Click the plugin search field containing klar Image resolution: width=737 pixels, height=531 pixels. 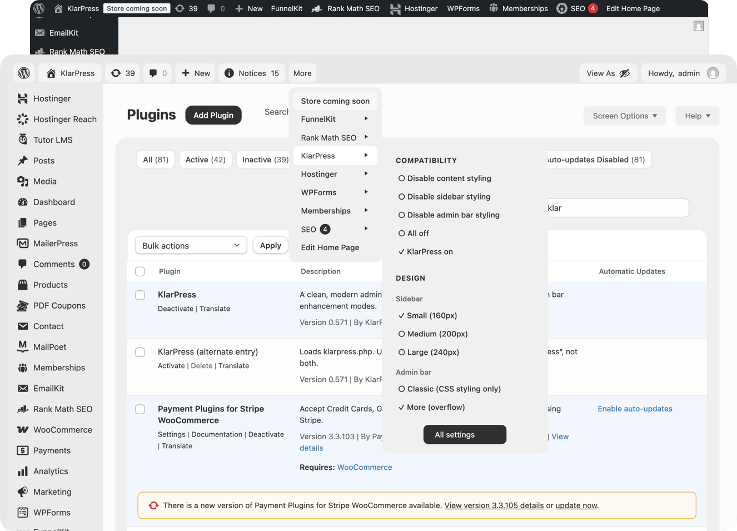click(617, 208)
